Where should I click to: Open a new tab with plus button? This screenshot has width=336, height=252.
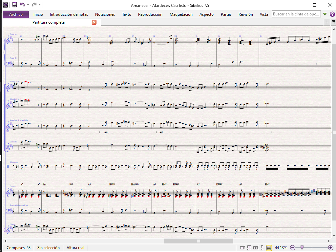327,22
